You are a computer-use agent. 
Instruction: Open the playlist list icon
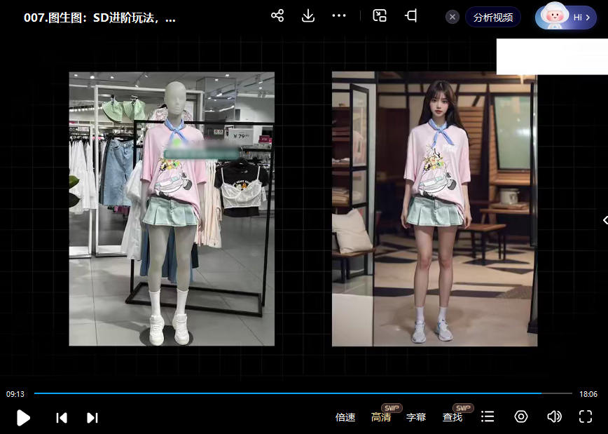pyautogui.click(x=488, y=417)
